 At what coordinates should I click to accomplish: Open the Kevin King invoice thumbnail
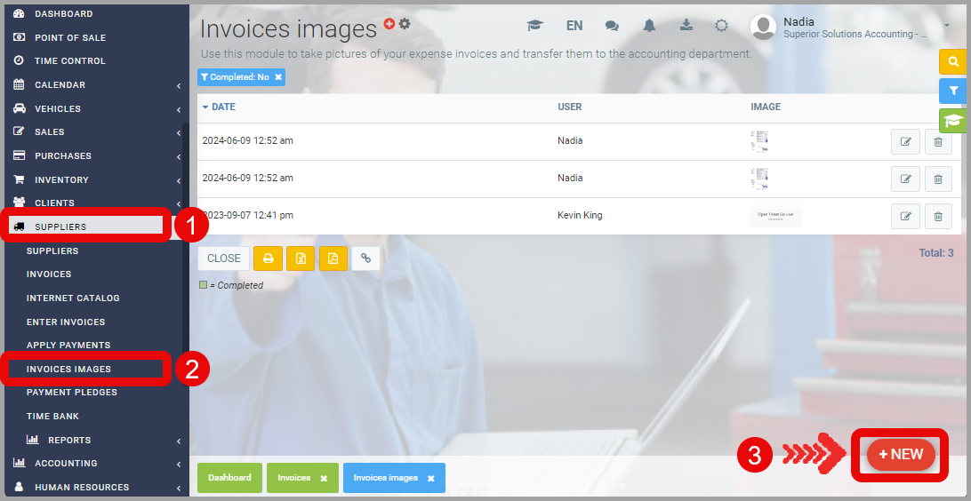pyautogui.click(x=776, y=216)
